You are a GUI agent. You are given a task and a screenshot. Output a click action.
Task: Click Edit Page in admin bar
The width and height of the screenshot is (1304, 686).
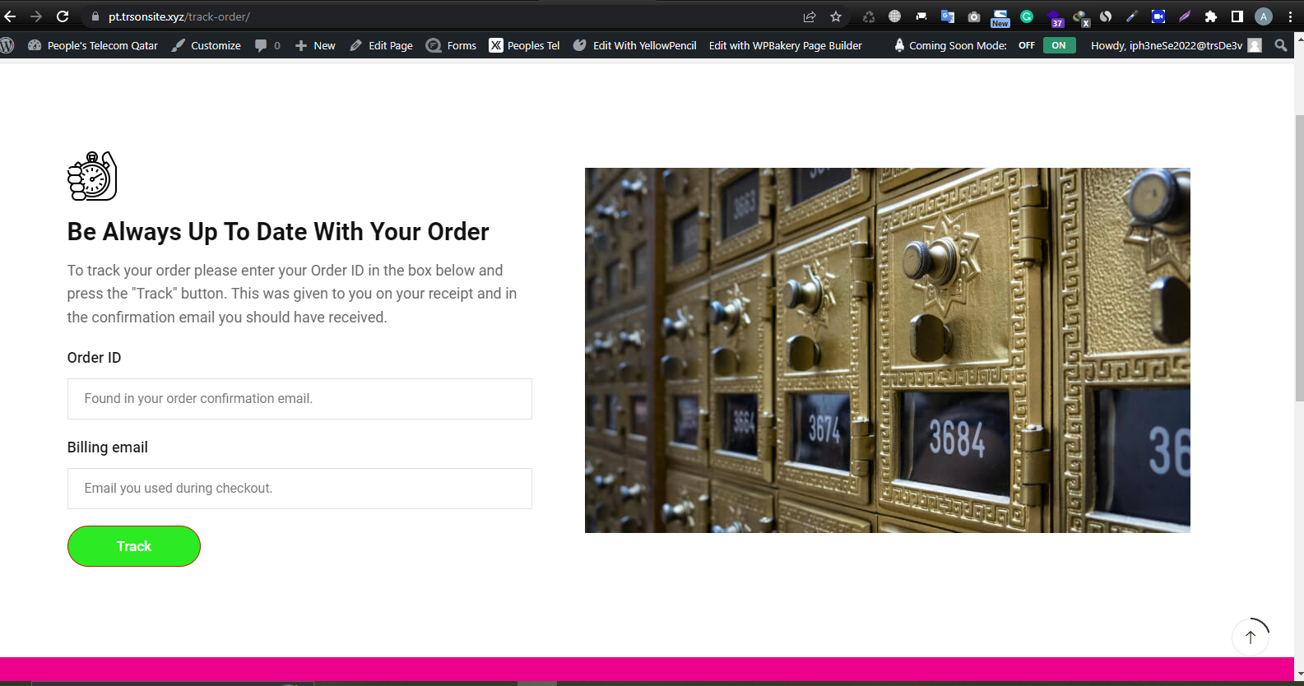[x=381, y=45]
